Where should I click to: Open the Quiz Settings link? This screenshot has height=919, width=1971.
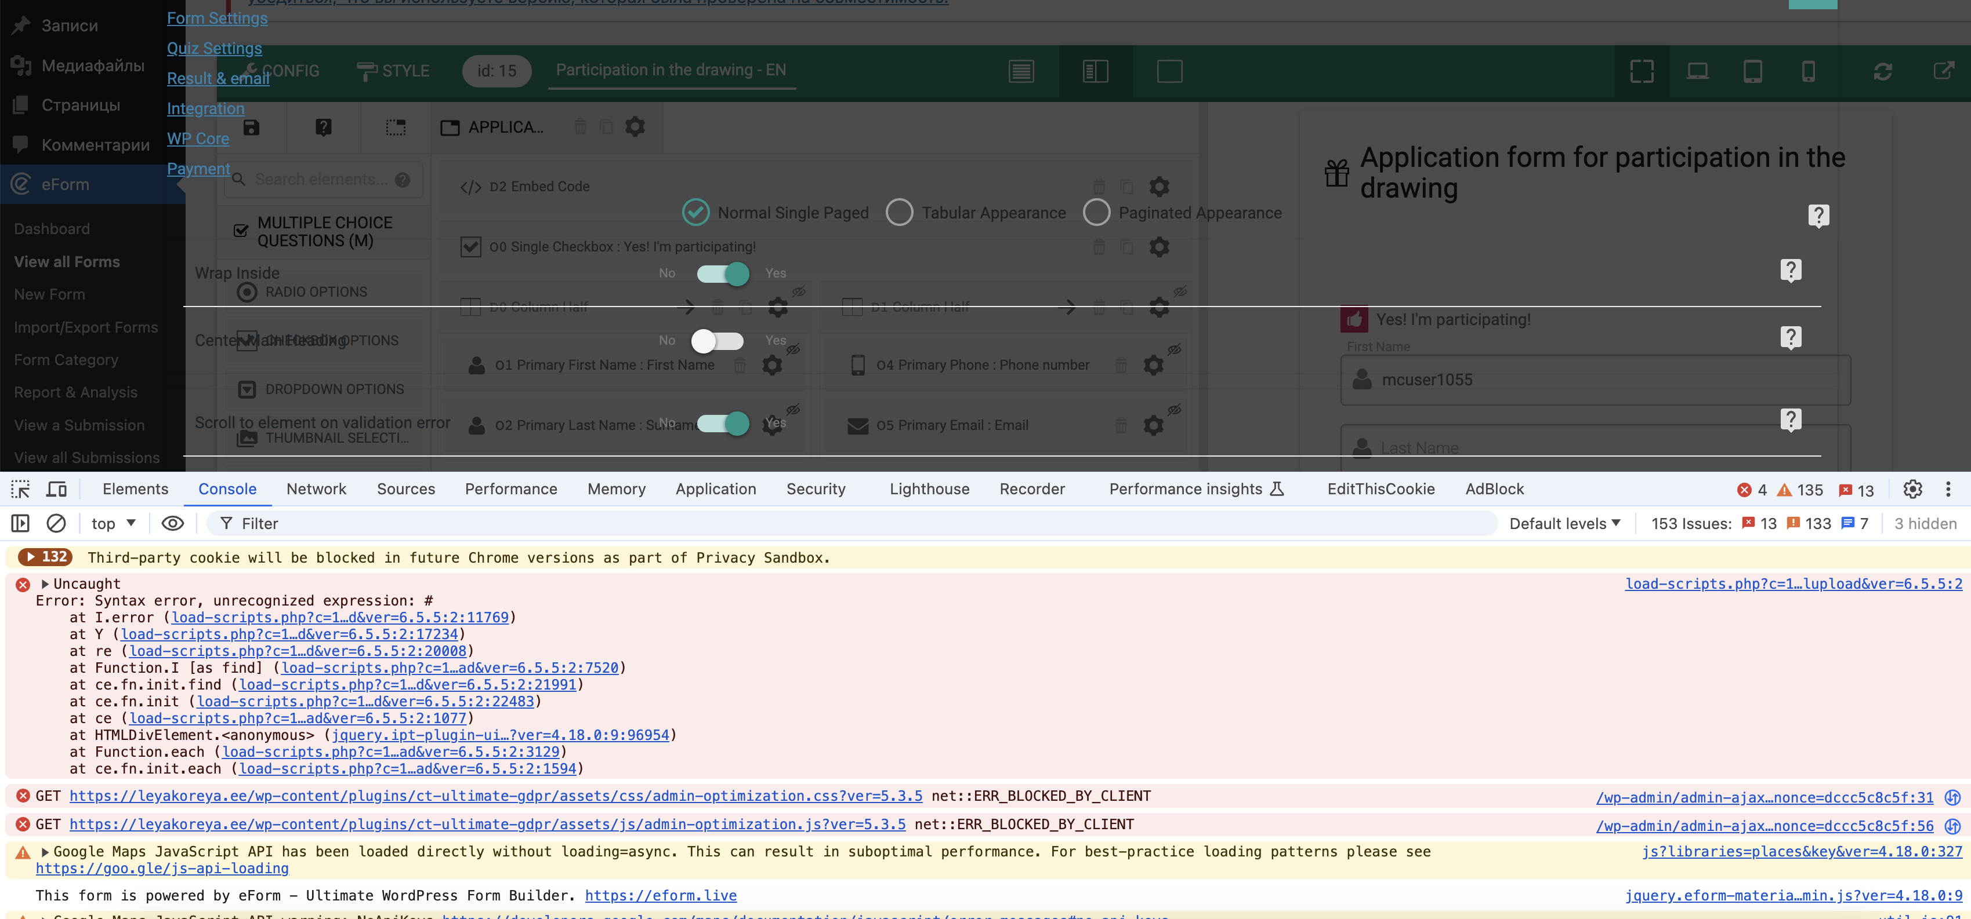214,48
